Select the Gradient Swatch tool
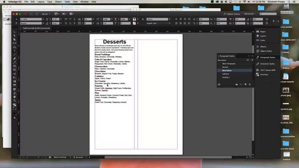This screenshot has width=299, height=168. tap(14, 82)
